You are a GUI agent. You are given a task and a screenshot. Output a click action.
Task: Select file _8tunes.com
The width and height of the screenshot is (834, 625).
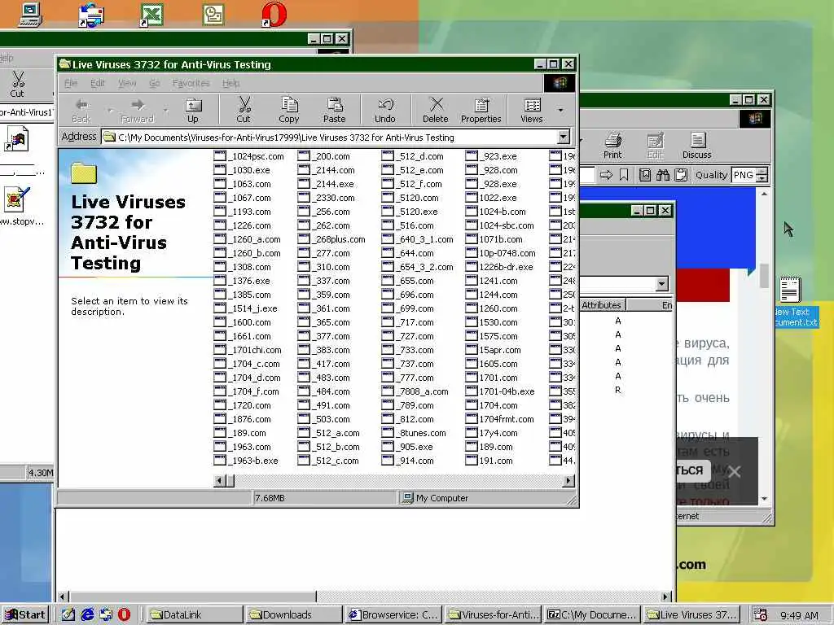tap(414, 433)
